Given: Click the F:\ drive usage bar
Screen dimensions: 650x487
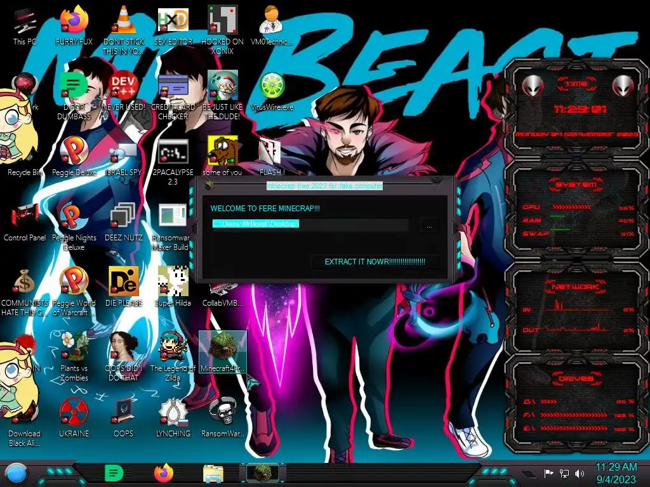Looking at the screenshot, I should 574,415.
